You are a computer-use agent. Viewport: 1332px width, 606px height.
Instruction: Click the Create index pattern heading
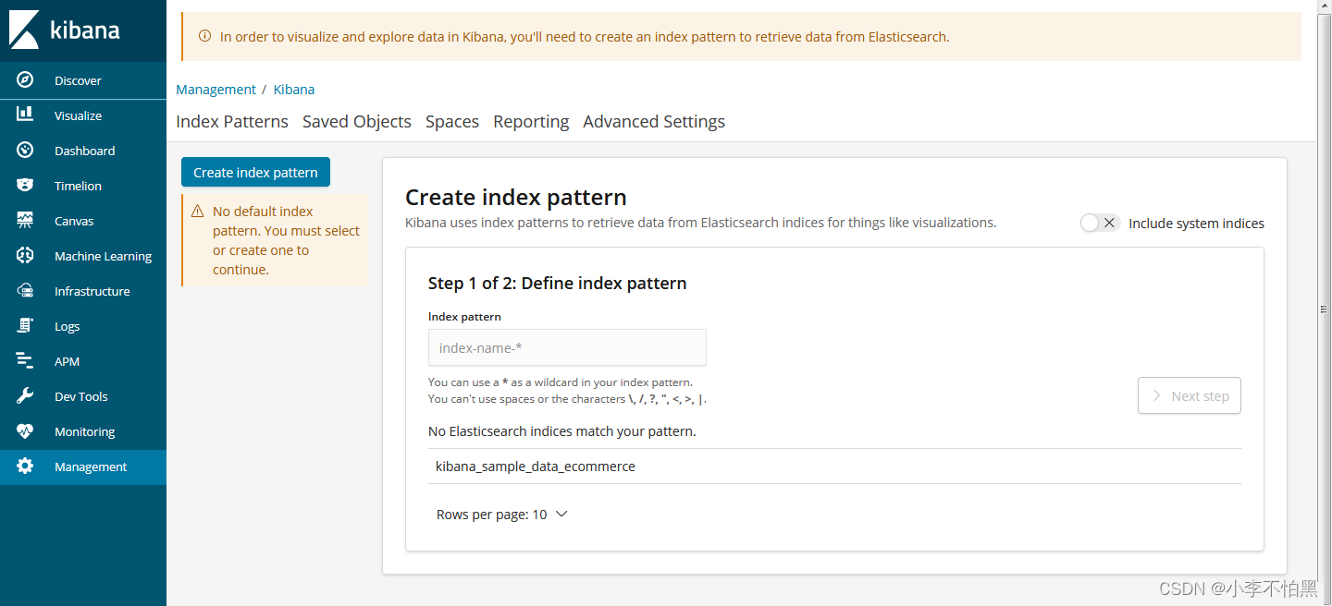tap(516, 197)
